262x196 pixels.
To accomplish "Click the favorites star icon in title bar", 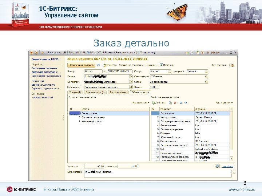I will coord(187,53).
